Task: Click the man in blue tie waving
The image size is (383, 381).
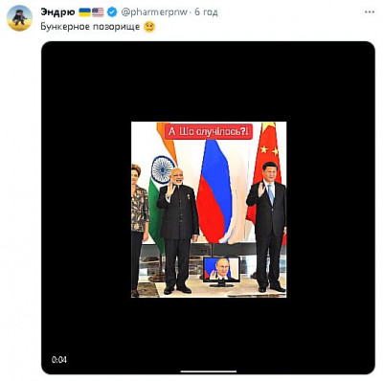Action: pos(267,227)
